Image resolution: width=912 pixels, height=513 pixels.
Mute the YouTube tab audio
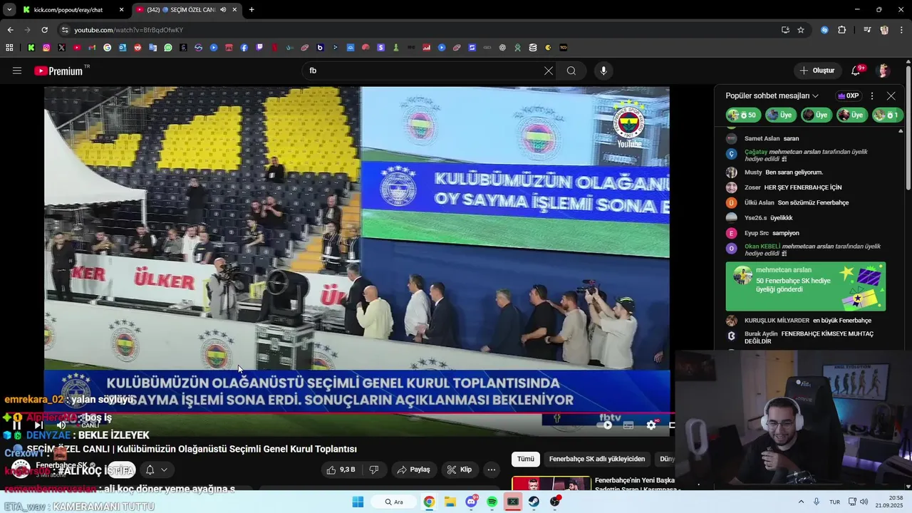223,10
